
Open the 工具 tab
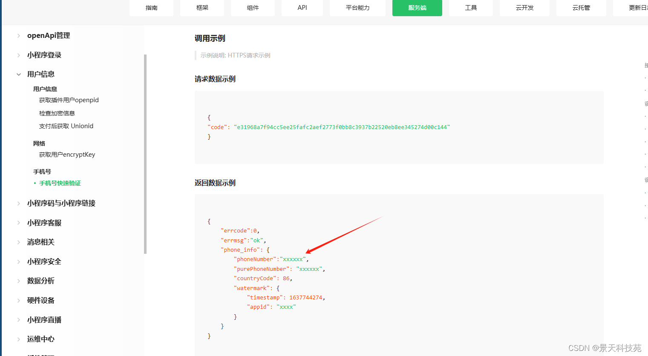click(x=471, y=8)
